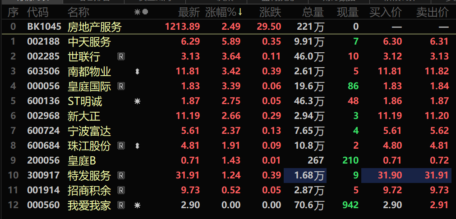Click stock code 000560
Viewport: 456px width, 219px height.
click(x=43, y=205)
